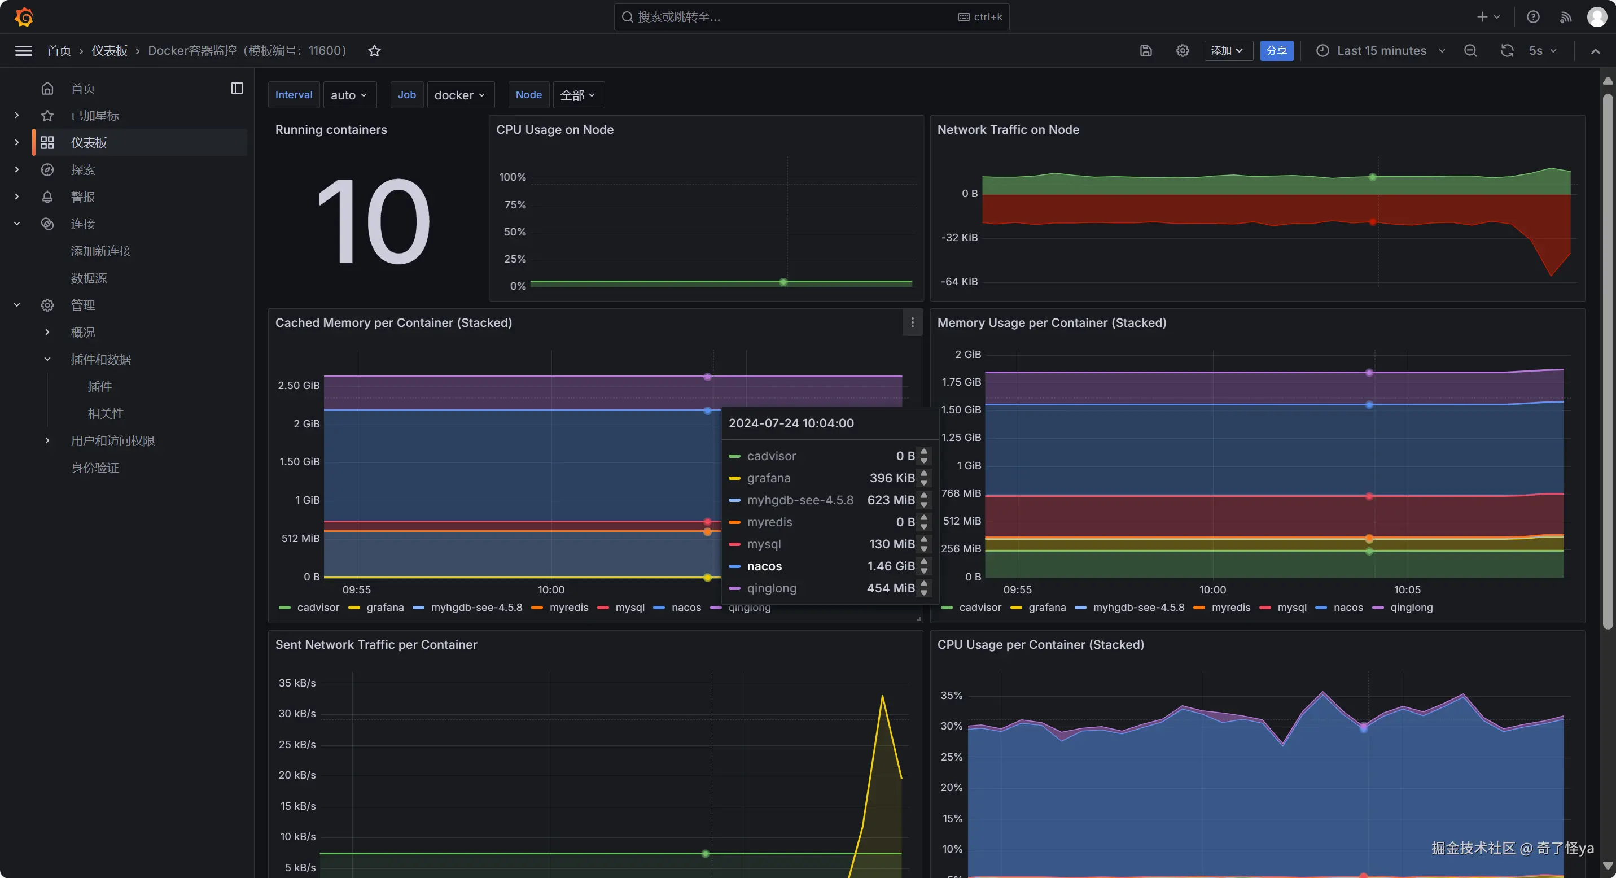1616x878 pixels.
Task: Click the Grafana logo icon
Action: [24, 17]
